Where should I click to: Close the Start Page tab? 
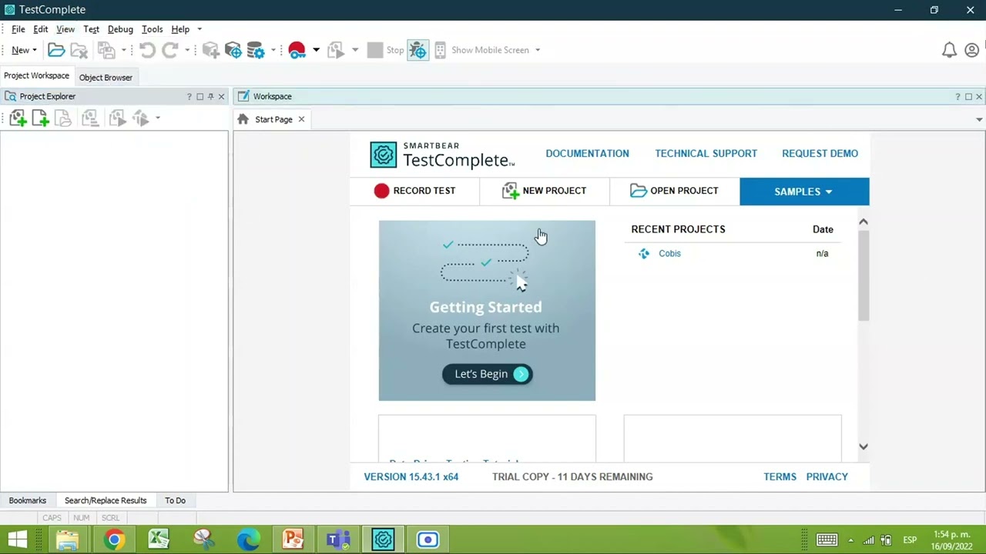(301, 119)
